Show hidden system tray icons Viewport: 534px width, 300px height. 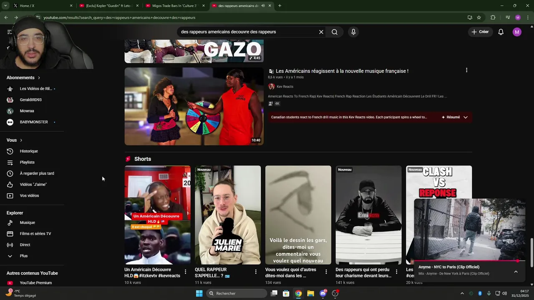click(462, 293)
